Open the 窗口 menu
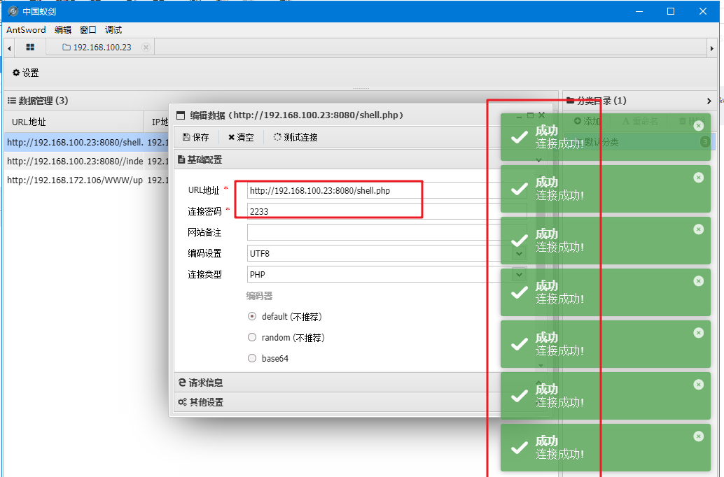Viewport: 724px width, 477px height. (x=88, y=30)
